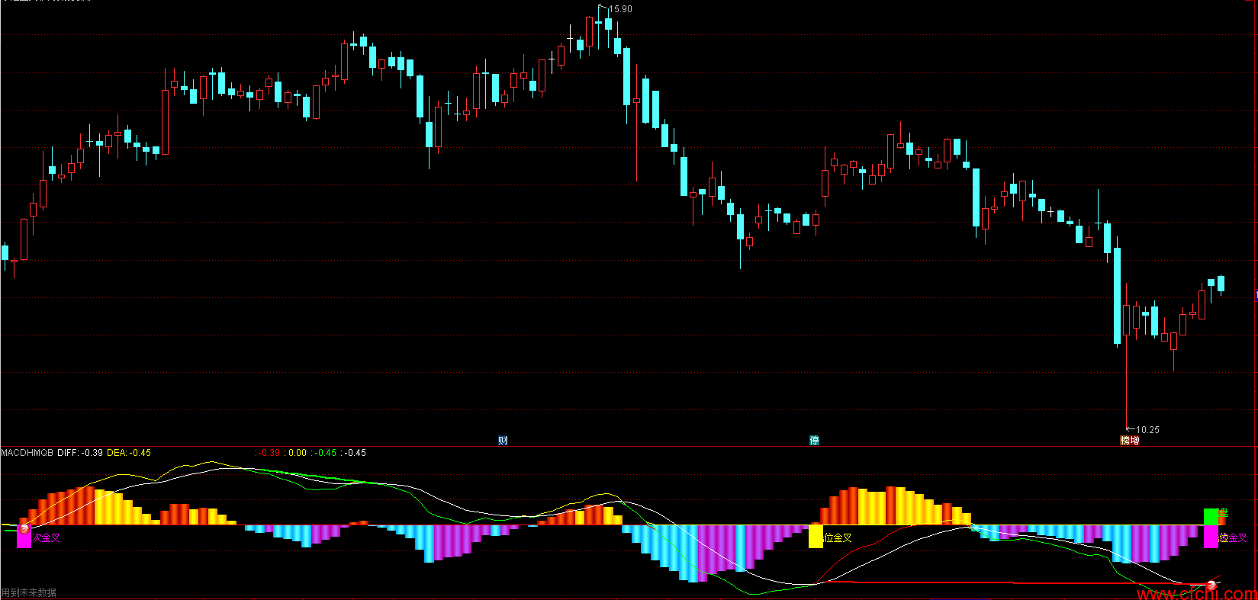Click the red ball signal under the first MACD bar
Viewport: 1258px width, 600px height.
(24, 528)
